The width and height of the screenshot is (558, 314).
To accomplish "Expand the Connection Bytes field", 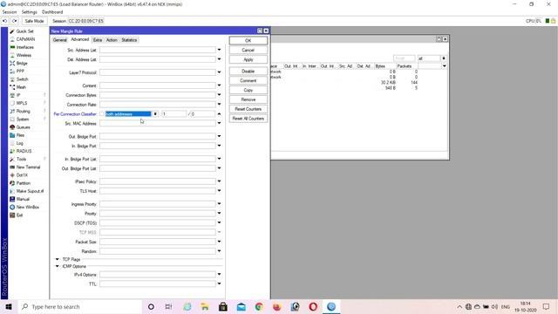I will click(219, 95).
